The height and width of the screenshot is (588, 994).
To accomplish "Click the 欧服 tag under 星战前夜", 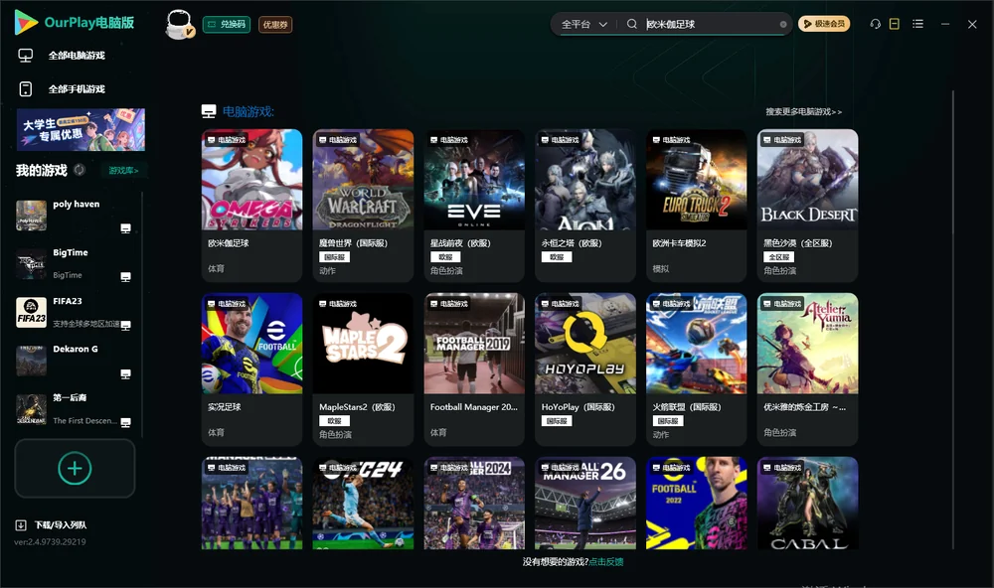I will click(445, 256).
